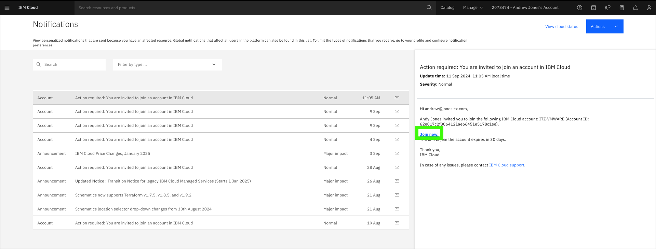
Task: Click envelope icon for IBM Cloud Price Changes row
Action: tap(397, 153)
